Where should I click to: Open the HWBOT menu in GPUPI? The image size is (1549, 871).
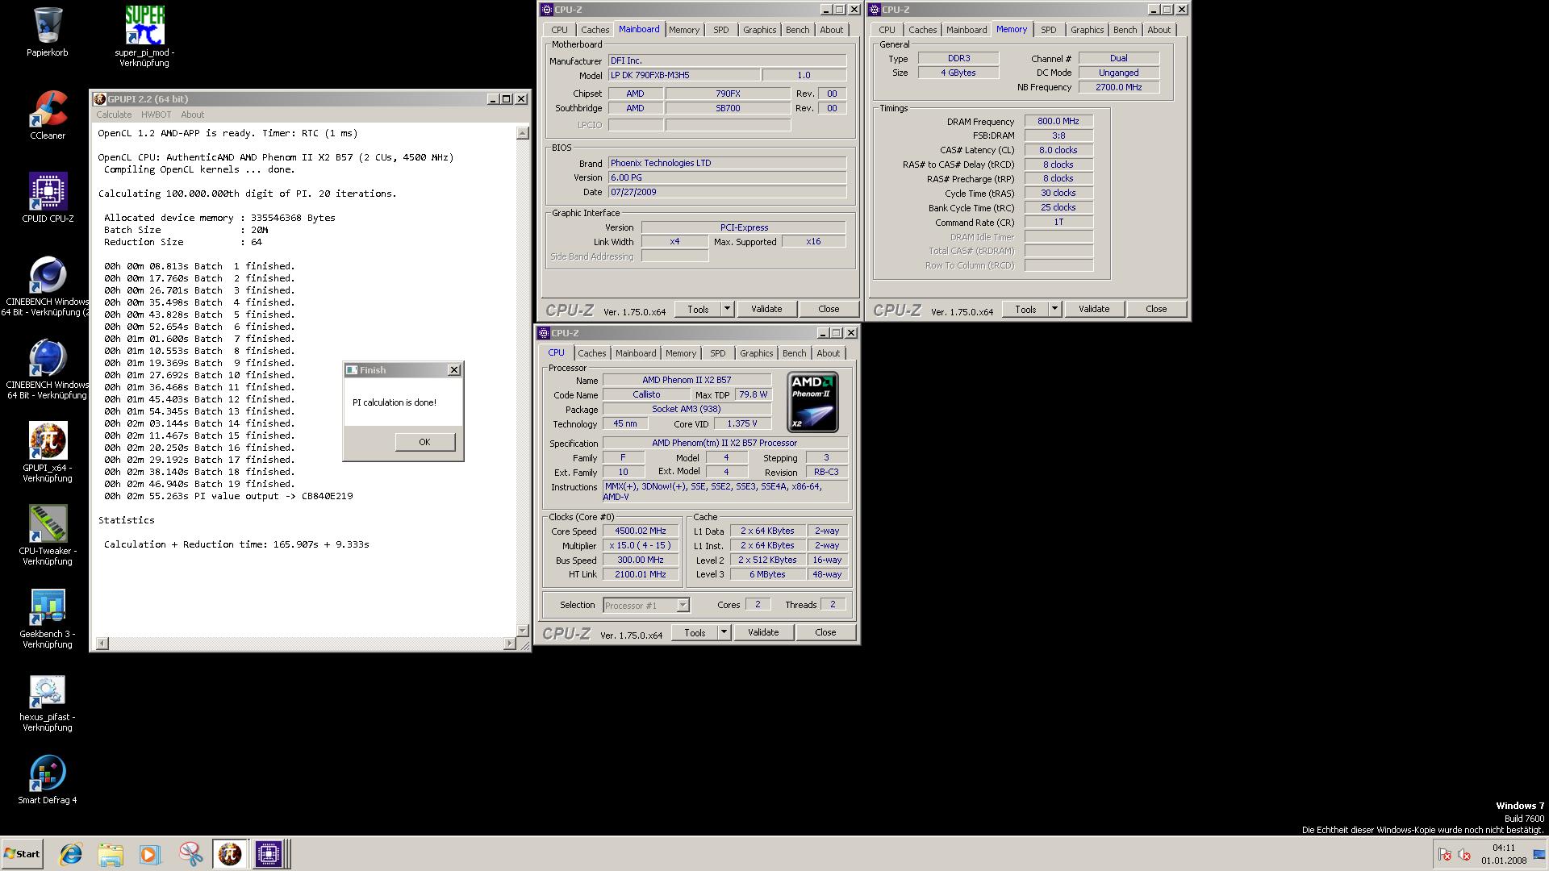pos(156,115)
